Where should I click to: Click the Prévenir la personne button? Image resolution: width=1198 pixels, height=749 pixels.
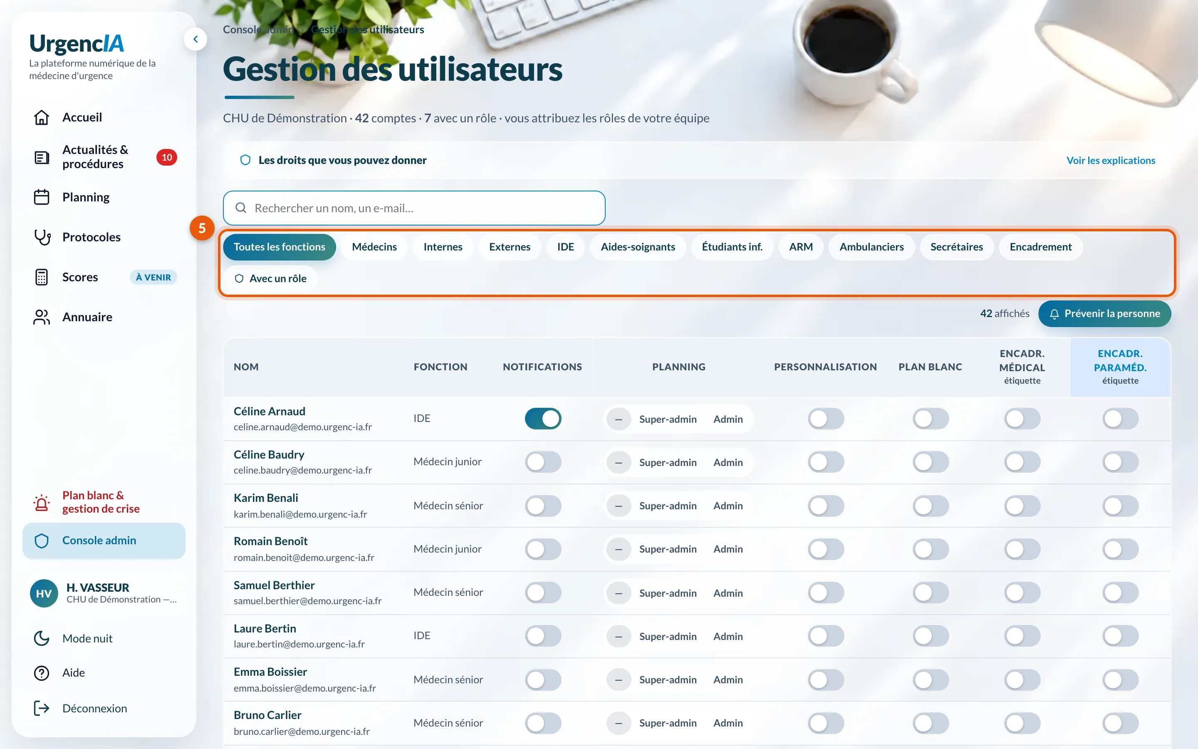(1104, 314)
